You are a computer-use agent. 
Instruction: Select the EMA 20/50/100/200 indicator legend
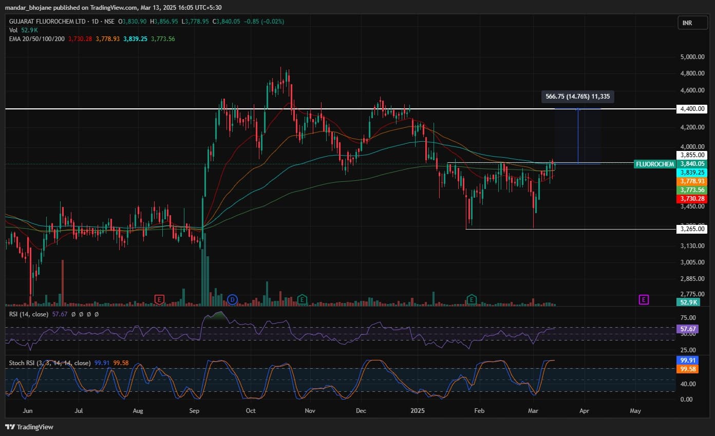coord(37,39)
